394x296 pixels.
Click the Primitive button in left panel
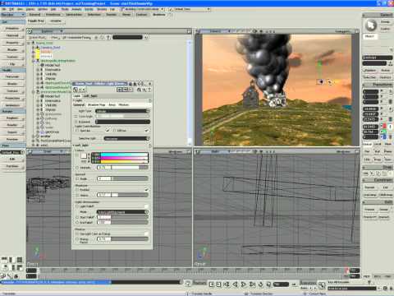(x=12, y=28)
